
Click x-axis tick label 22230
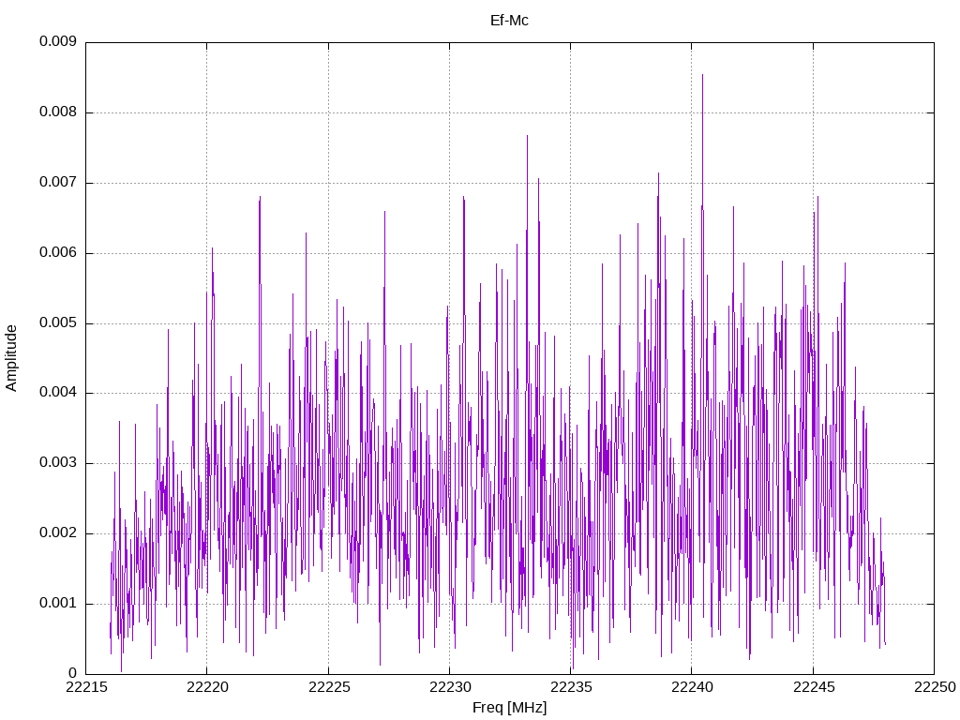pyautogui.click(x=450, y=687)
